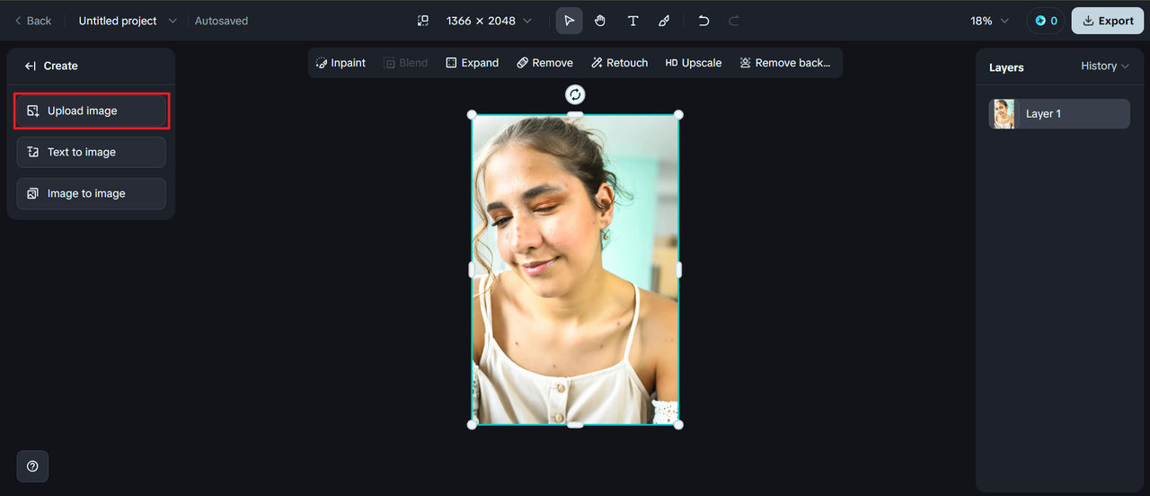Click the canvas resize icon

423,21
